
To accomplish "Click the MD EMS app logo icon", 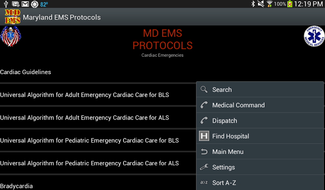I will pyautogui.click(x=12, y=17).
